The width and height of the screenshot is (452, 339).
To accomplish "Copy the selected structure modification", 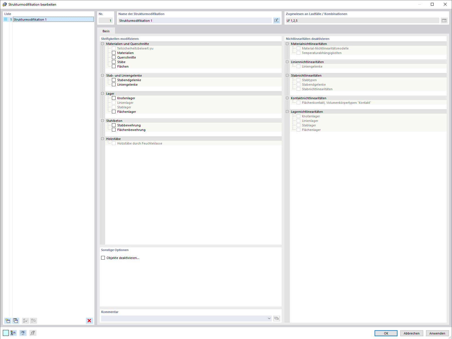I will (x=16, y=321).
